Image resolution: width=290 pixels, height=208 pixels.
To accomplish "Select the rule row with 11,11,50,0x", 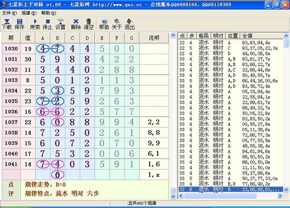I will 230,168.
